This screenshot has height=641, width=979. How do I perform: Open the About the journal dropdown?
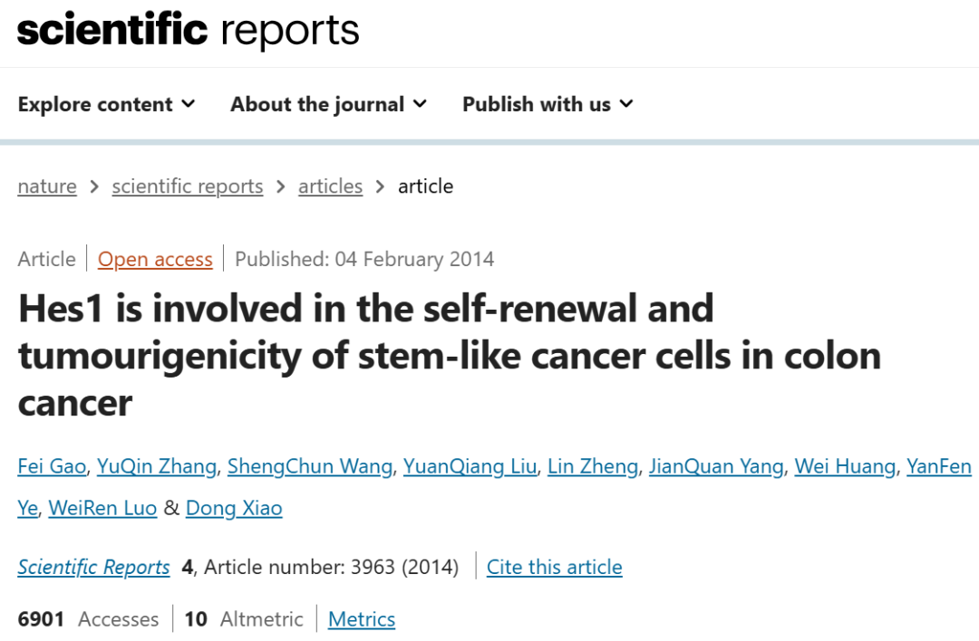(328, 104)
